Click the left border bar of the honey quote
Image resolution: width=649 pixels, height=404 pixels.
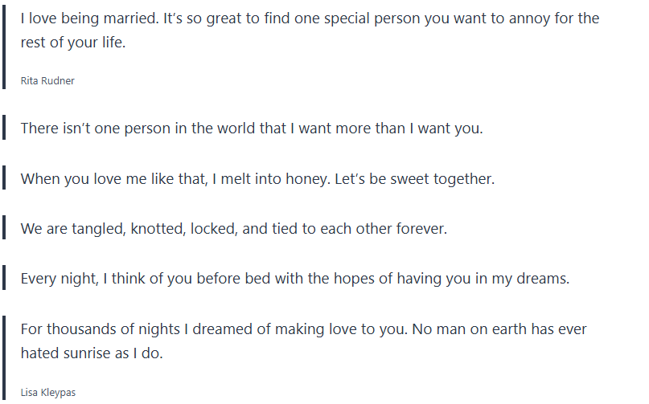[x=5, y=178]
